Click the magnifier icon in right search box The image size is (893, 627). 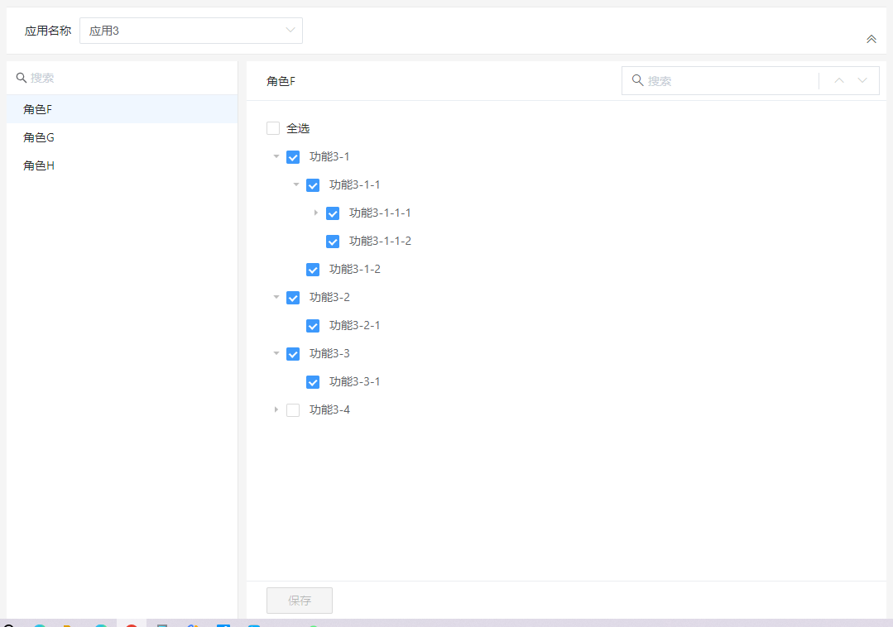pyautogui.click(x=637, y=81)
